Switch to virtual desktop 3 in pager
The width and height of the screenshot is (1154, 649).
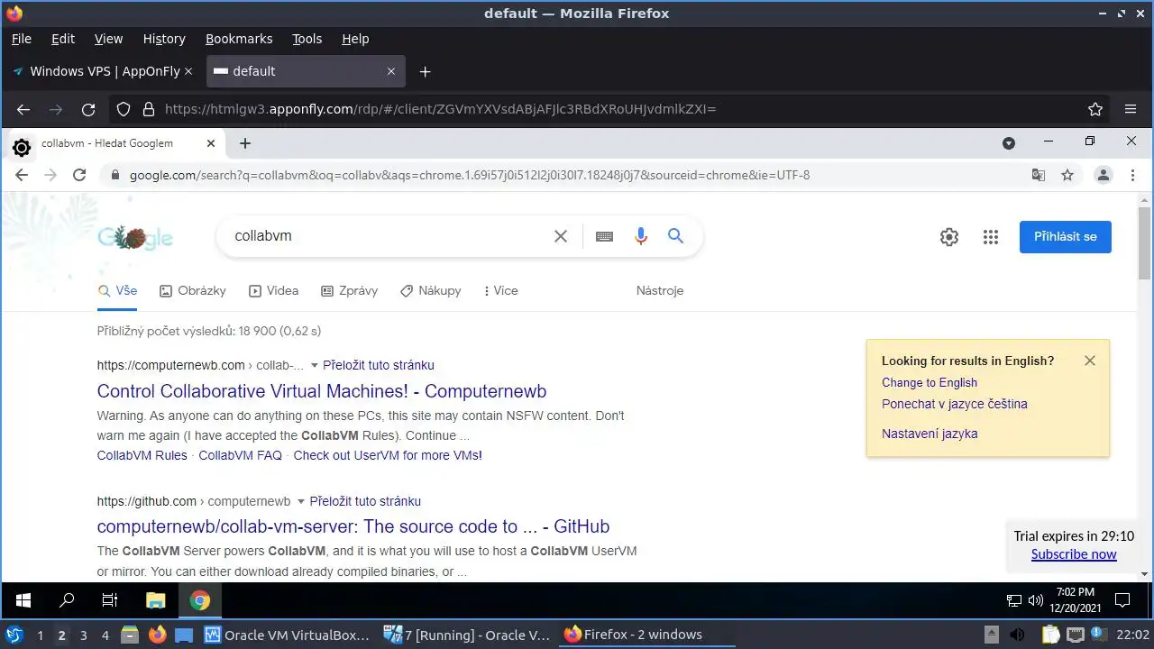[84, 635]
